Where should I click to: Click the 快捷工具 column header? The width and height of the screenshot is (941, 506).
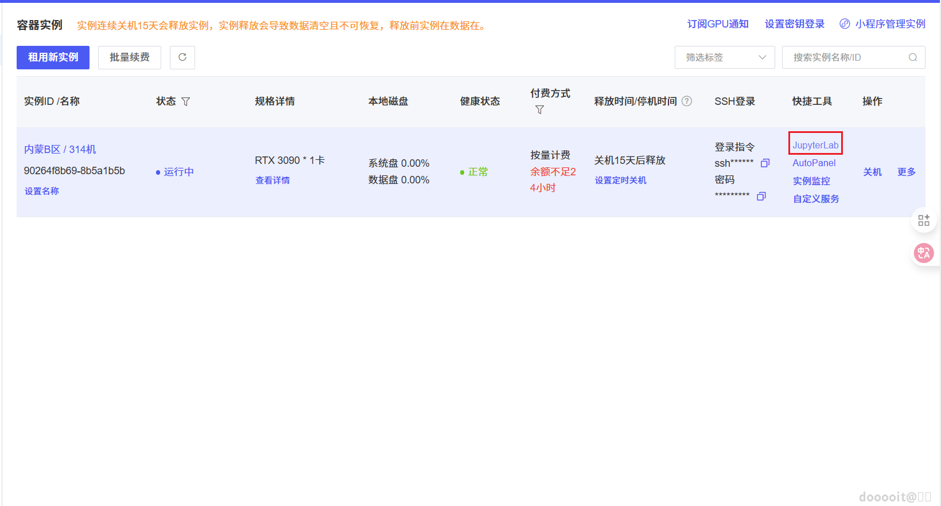coord(812,101)
